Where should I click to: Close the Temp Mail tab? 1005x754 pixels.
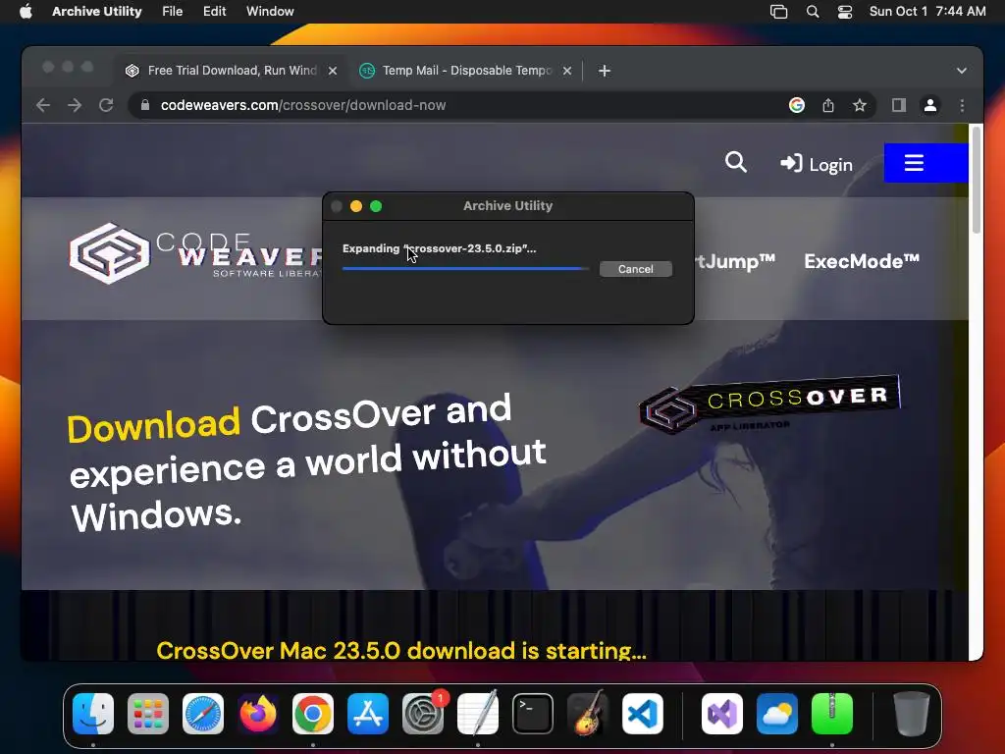coord(567,71)
